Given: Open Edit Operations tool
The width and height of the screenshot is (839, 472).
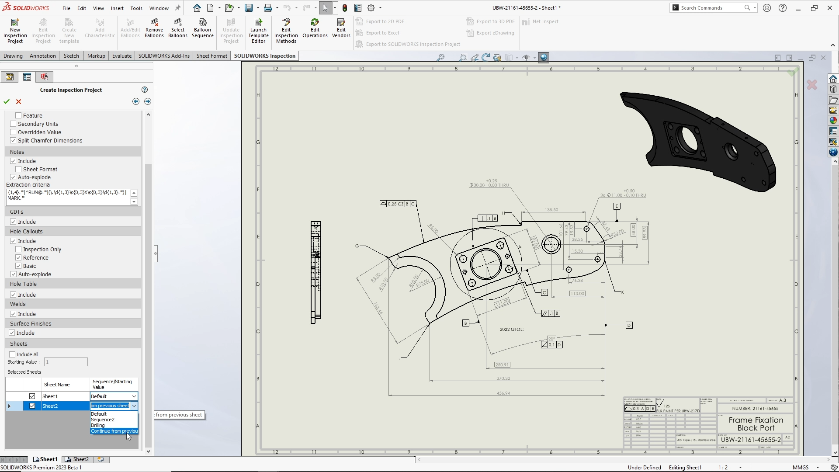Looking at the screenshot, I should click(315, 28).
